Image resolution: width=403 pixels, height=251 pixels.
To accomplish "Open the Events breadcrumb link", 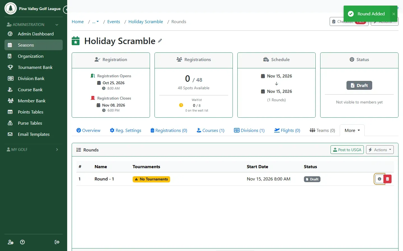I will (x=114, y=22).
